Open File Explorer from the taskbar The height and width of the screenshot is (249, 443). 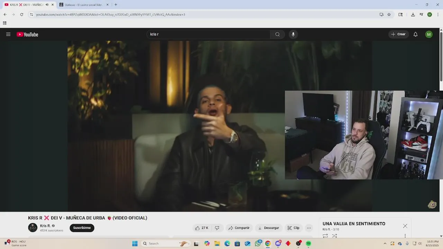point(217,243)
